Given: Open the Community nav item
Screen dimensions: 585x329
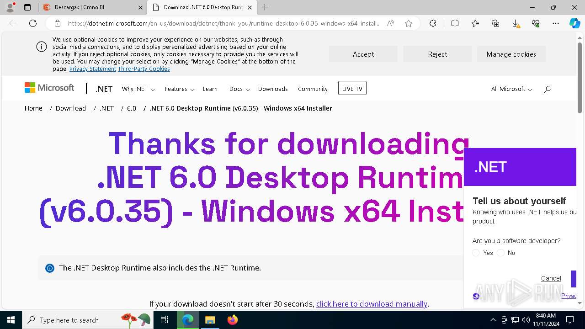Looking at the screenshot, I should tap(313, 89).
